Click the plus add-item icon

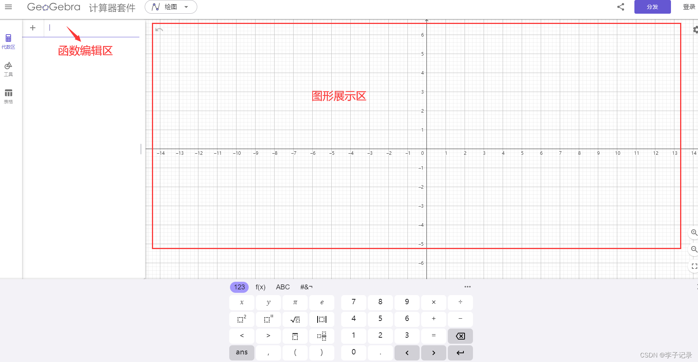pyautogui.click(x=33, y=28)
